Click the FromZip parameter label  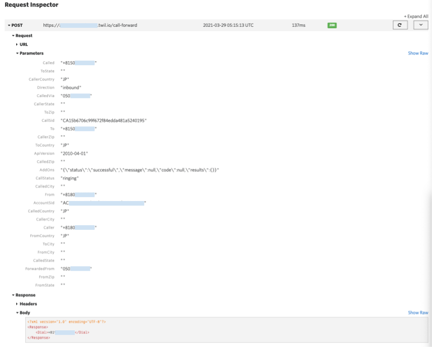[x=46, y=277]
